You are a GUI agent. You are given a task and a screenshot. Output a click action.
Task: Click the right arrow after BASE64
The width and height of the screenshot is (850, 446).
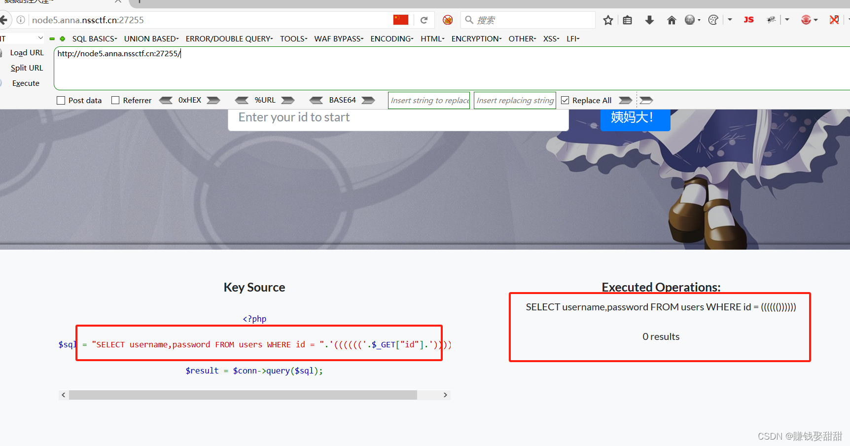point(368,100)
